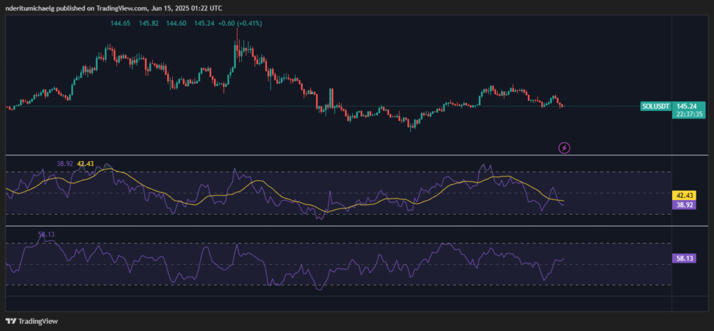This screenshot has width=714, height=331.
Task: Click the purple 38.92 axis label
Action: [684, 204]
